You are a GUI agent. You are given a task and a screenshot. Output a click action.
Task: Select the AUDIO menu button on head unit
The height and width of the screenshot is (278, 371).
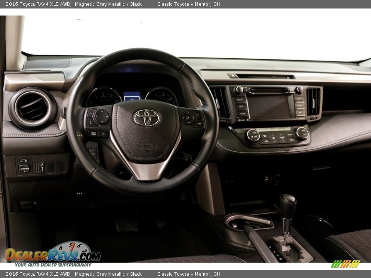coord(240,99)
